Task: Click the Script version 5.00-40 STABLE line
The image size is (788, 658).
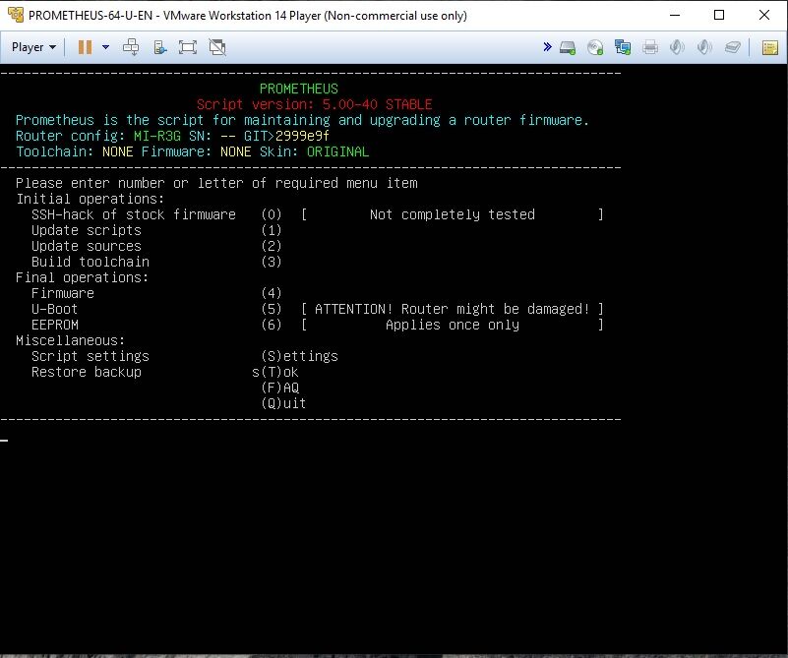Action: [314, 104]
